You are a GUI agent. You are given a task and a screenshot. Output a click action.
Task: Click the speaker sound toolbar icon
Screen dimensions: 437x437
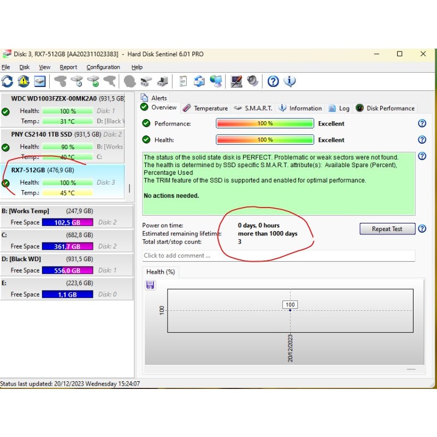click(252, 81)
